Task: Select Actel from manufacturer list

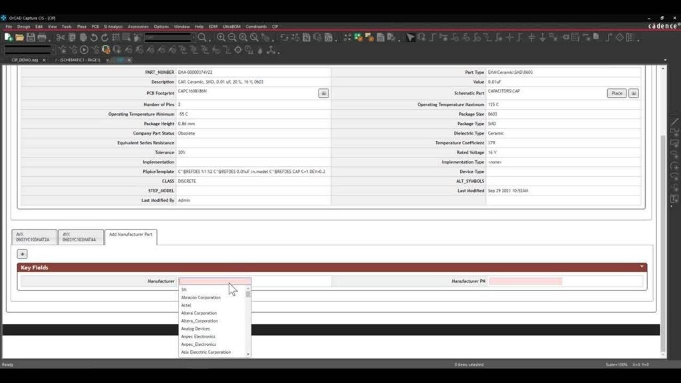Action: 186,305
